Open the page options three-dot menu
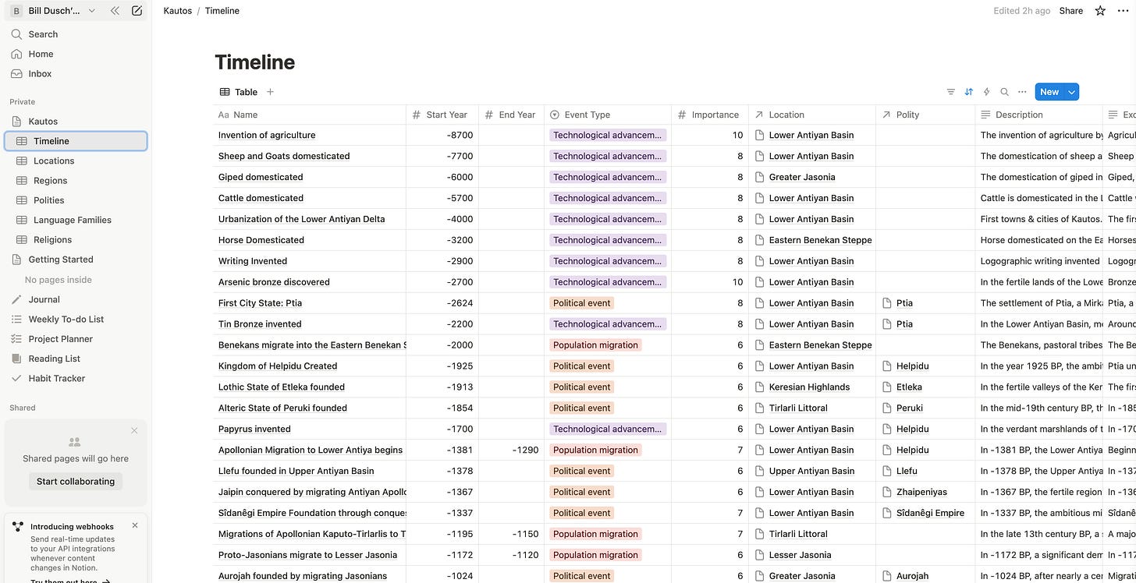The image size is (1136, 583). 1122,11
